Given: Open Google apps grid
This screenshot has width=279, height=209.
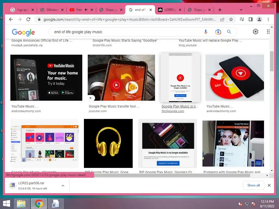Looking at the screenshot, I should (268, 32).
